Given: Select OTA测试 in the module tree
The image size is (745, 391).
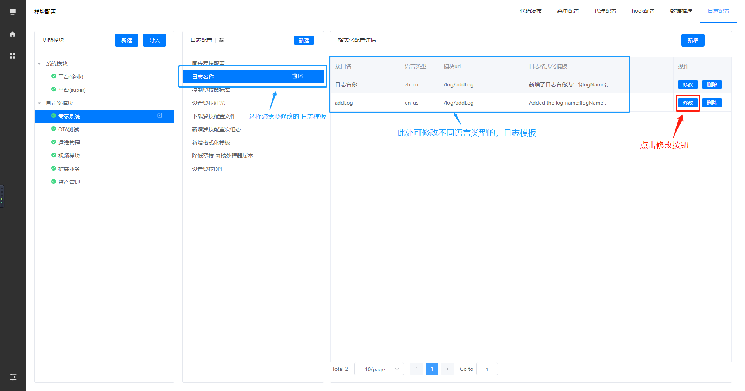Looking at the screenshot, I should coord(69,129).
